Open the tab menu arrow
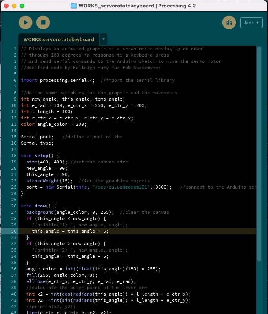The width and height of the screenshot is (268, 314). pyautogui.click(x=104, y=39)
